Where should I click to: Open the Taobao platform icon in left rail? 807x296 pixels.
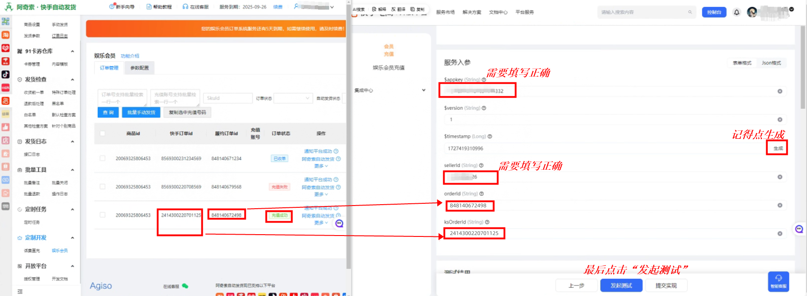pos(5,34)
